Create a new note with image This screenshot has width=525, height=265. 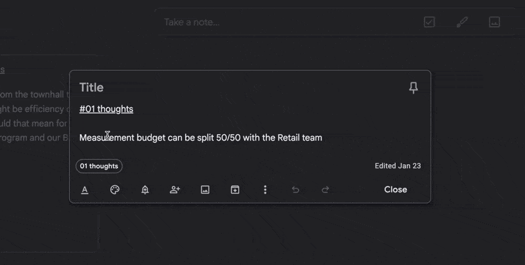click(495, 22)
